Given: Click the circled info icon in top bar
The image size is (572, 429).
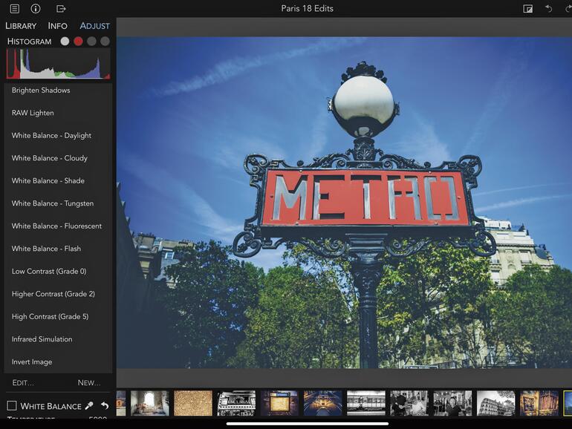Looking at the screenshot, I should pos(36,9).
